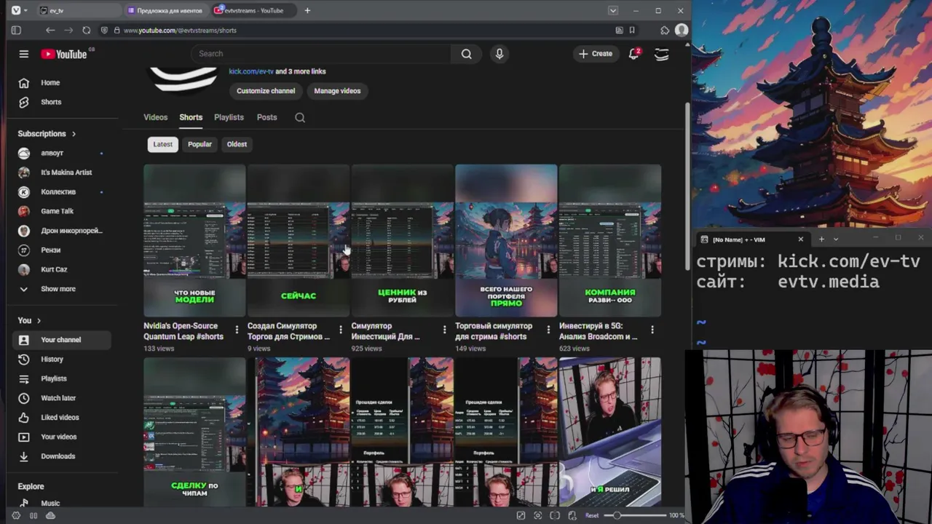Open the capture page icon in status bar
932x524 pixels.
[537, 515]
